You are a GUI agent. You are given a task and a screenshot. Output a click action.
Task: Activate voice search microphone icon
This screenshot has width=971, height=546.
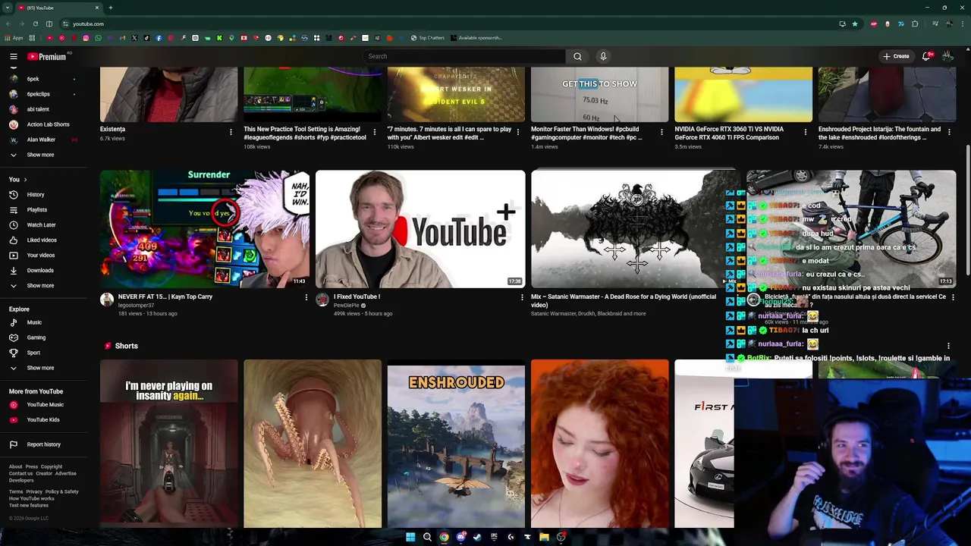pyautogui.click(x=603, y=56)
